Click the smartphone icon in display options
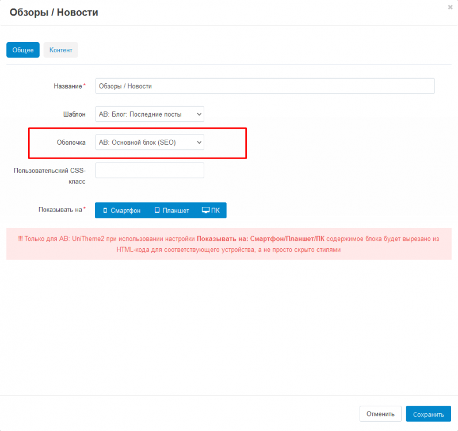Screen dimensions: 458x431 click(x=105, y=211)
